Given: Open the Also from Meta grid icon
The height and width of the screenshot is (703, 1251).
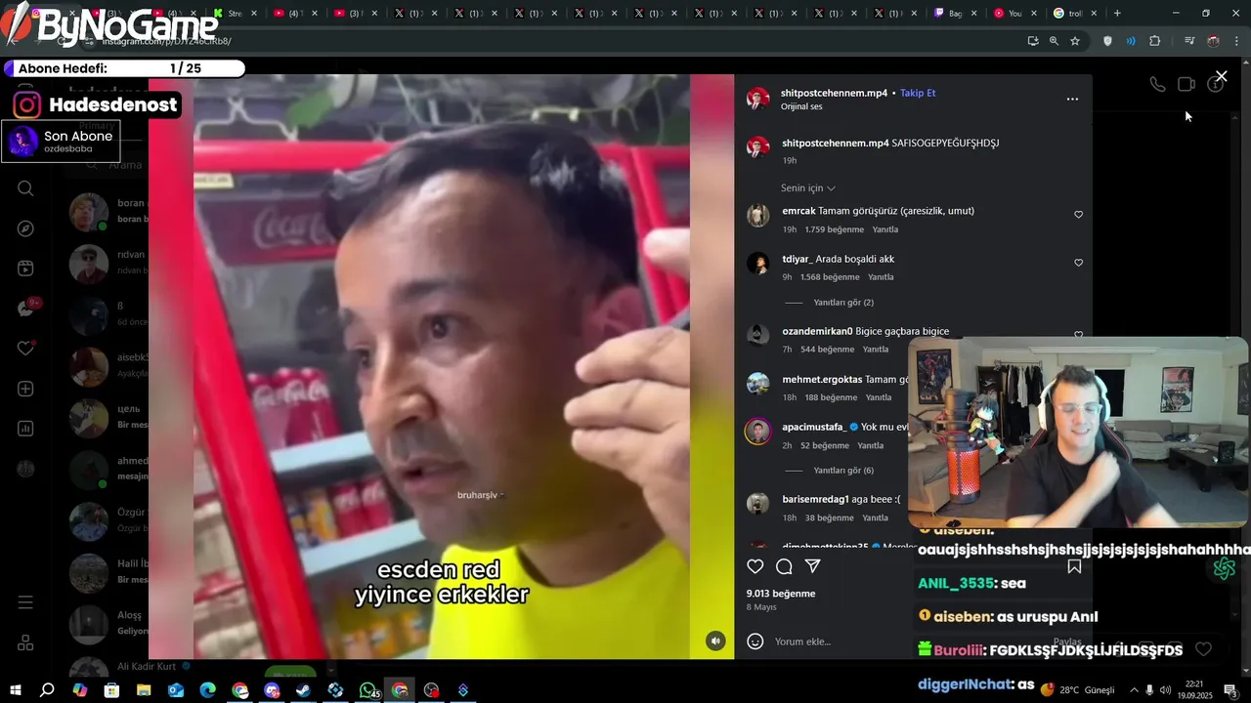Looking at the screenshot, I should point(25,643).
